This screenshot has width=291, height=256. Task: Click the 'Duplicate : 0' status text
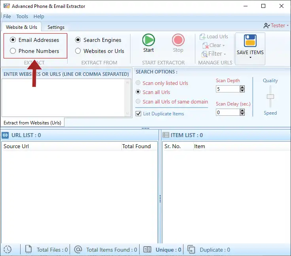215,250
